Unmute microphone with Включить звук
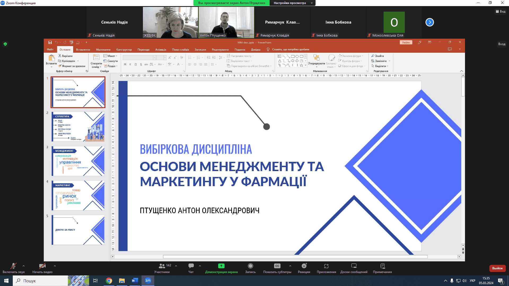The image size is (509, 286). 14,268
